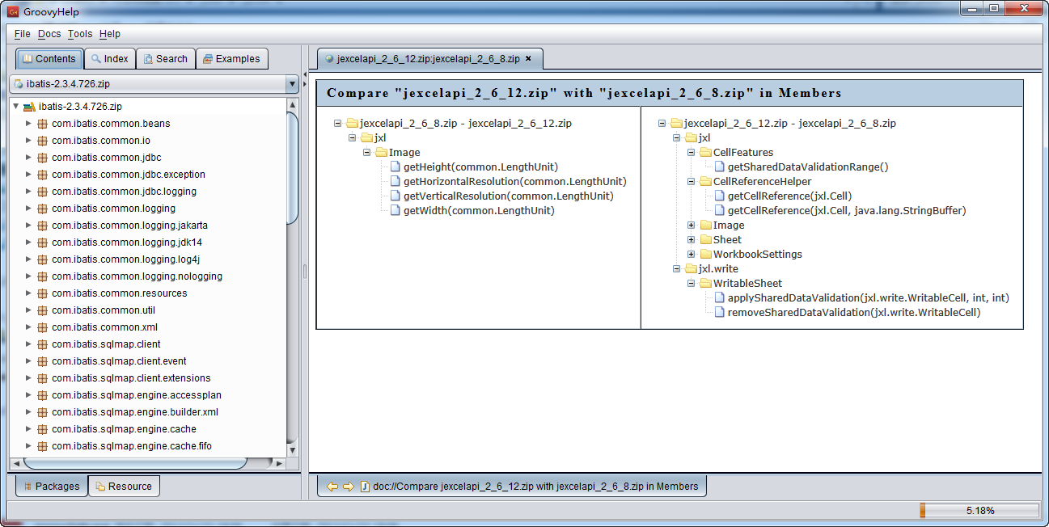Select applySharedDataValidation(jxl.write.WritableCell, int, int)
The height and width of the screenshot is (527, 1049).
pos(868,298)
